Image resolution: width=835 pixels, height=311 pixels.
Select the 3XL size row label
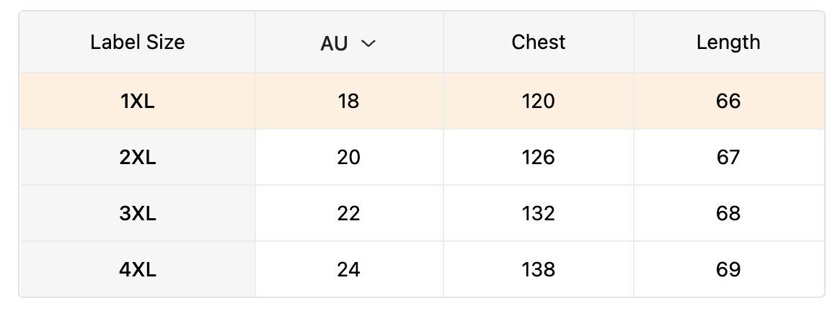137,213
